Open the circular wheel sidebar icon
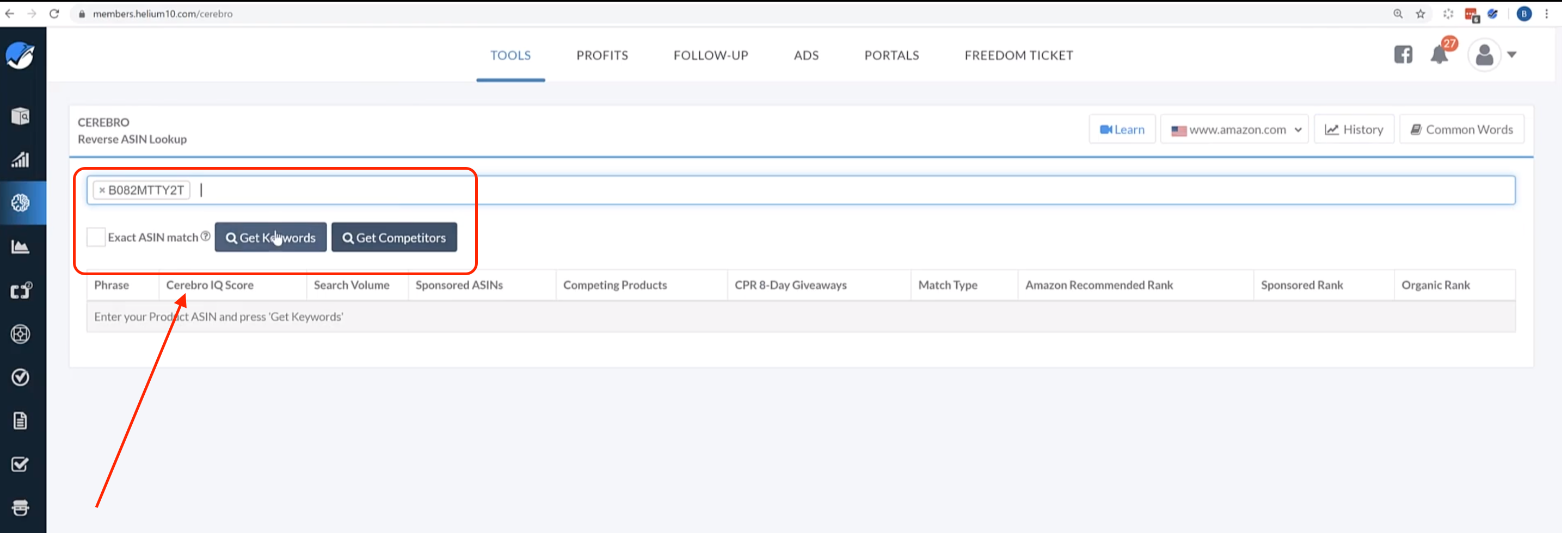The width and height of the screenshot is (1562, 533). pyautogui.click(x=20, y=334)
